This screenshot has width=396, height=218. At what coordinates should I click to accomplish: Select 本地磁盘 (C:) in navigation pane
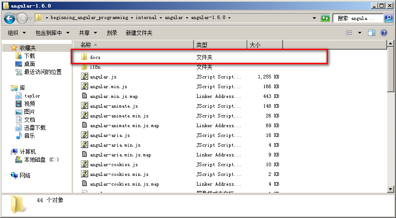click(41, 160)
